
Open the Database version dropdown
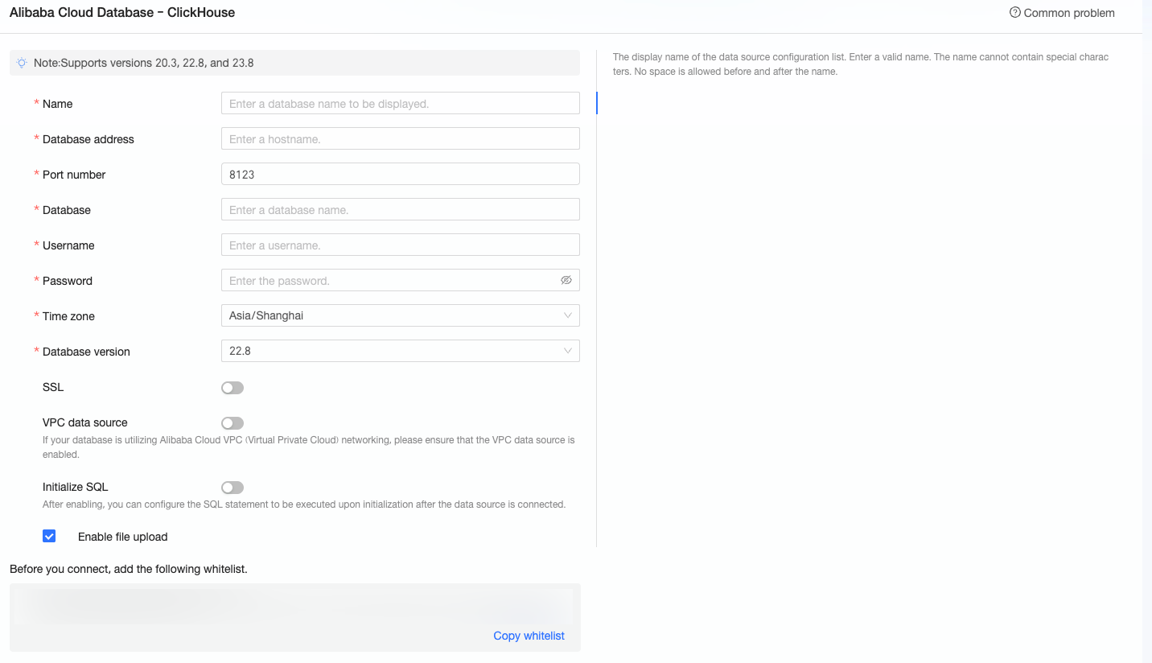point(401,351)
